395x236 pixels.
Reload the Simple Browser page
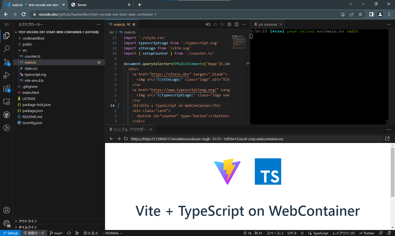126,139
